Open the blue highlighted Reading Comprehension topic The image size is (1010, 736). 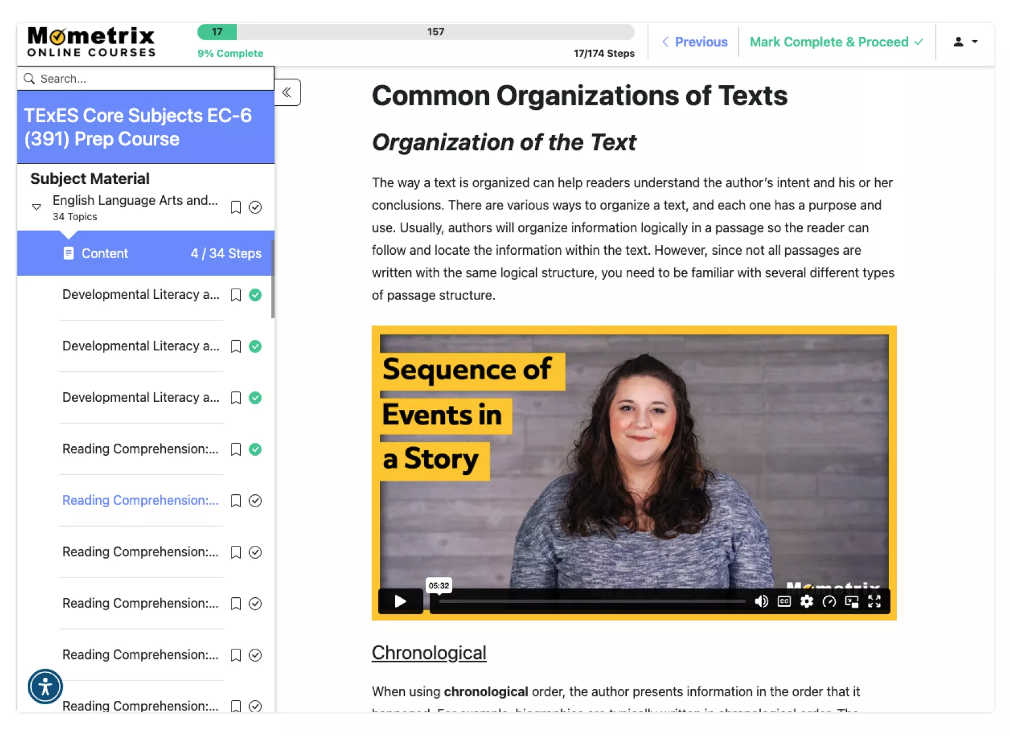click(140, 500)
